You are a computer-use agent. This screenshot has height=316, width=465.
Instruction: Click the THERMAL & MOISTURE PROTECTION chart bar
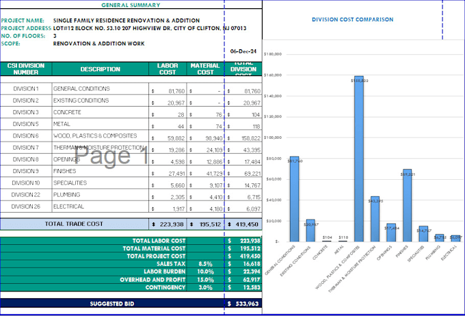tap(375, 219)
